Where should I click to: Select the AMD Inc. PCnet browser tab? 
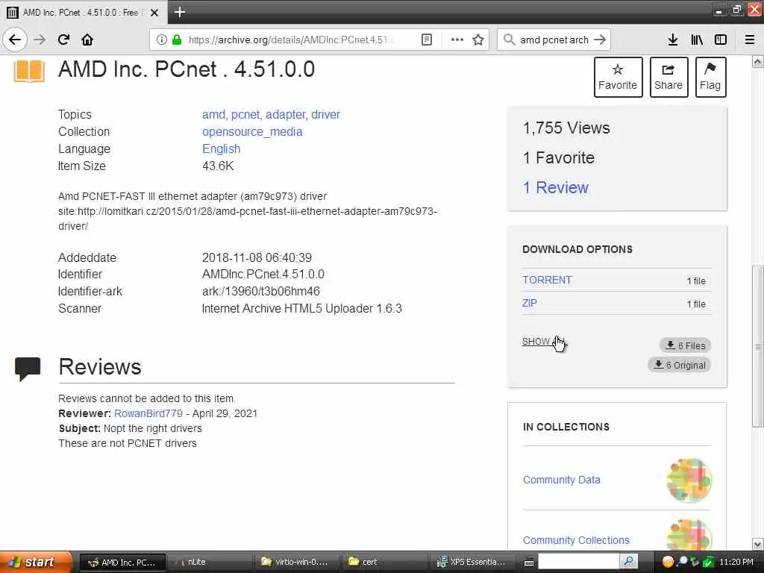[x=84, y=13]
